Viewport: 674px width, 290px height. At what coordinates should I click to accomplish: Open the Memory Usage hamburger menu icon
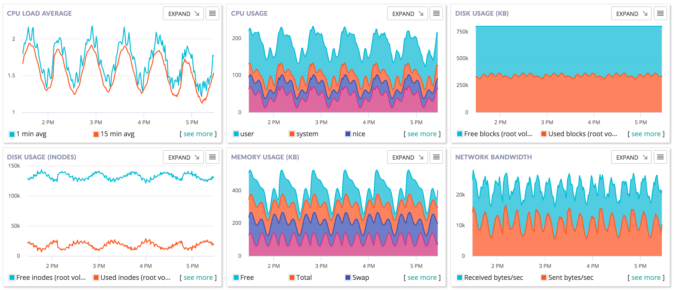tap(436, 157)
